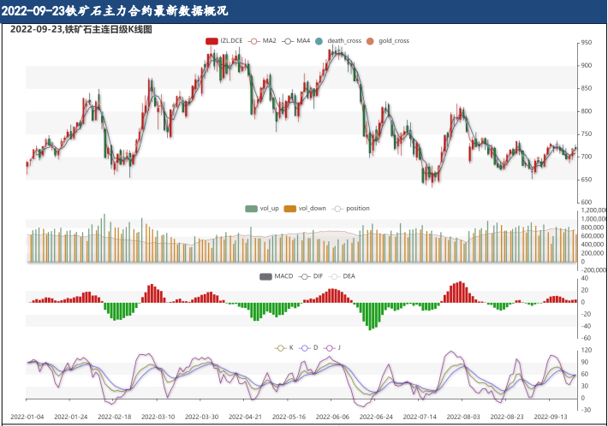
Task: Hide the vol_down volume series
Action: tap(290, 208)
